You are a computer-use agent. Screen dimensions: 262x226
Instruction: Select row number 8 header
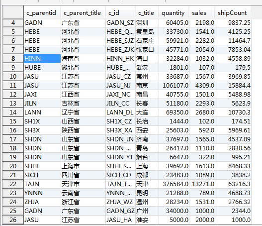click(x=13, y=59)
